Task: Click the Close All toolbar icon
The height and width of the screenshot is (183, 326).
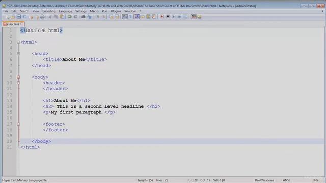Action: tap(37, 17)
